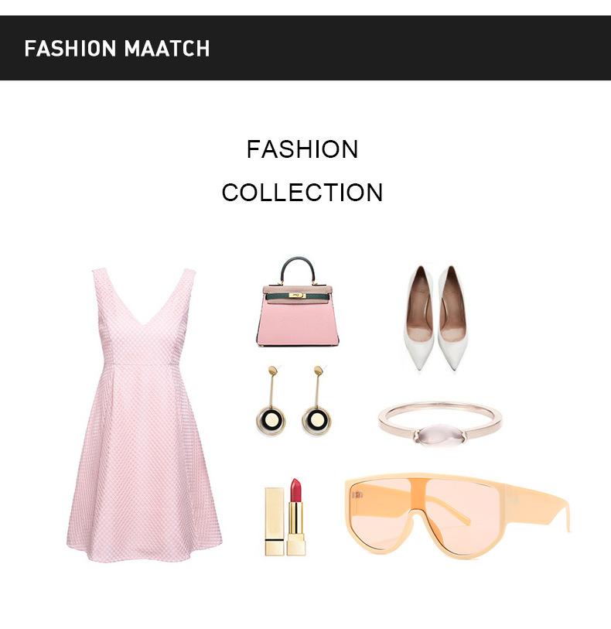Click the gold lipstick cap
Viewport: 611px width, 629px height.
(275, 521)
